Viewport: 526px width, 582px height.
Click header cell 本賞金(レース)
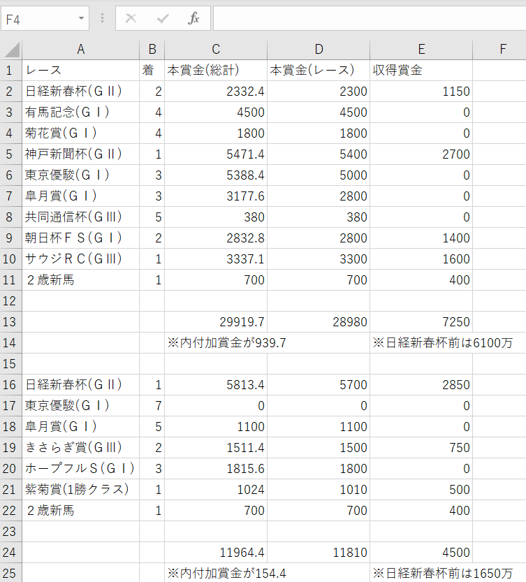click(x=319, y=70)
